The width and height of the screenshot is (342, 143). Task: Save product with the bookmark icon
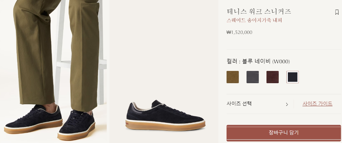pos(337,12)
